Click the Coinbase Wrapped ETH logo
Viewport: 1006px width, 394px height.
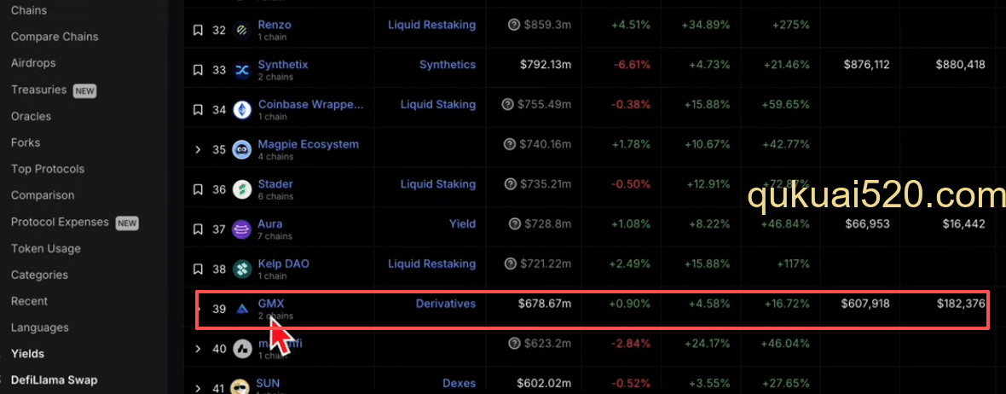coord(242,110)
